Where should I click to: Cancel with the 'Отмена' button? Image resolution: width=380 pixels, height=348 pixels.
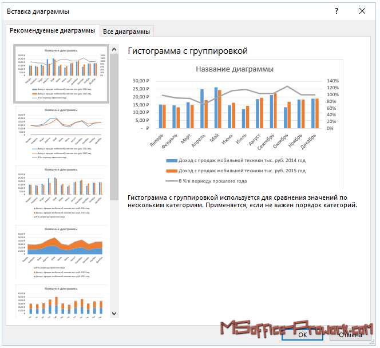pos(350,335)
